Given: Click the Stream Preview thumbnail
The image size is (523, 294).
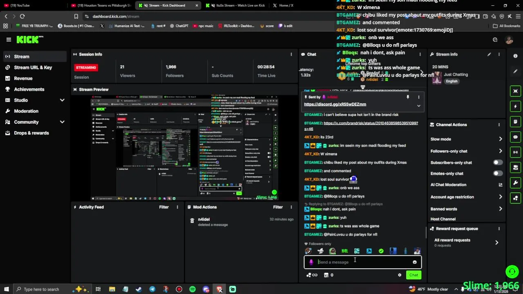Looking at the screenshot, I should pyautogui.click(x=185, y=147).
